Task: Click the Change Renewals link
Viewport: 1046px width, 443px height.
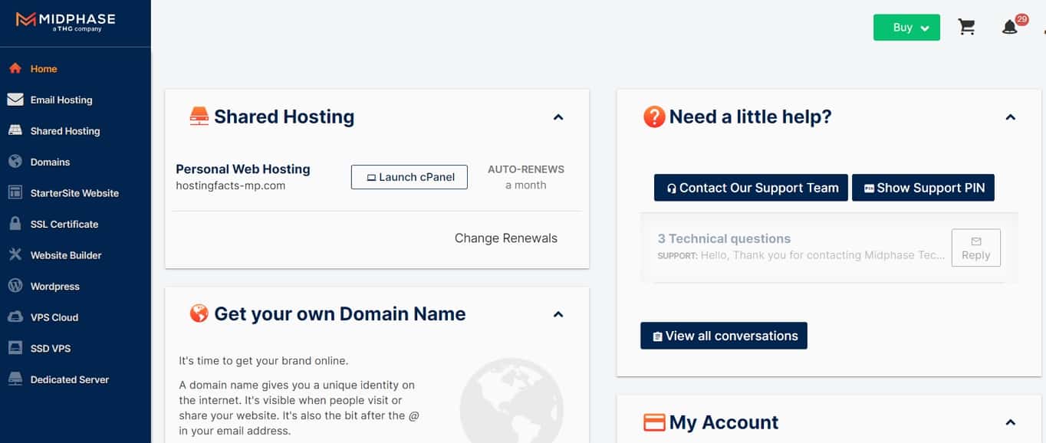Action: (506, 238)
